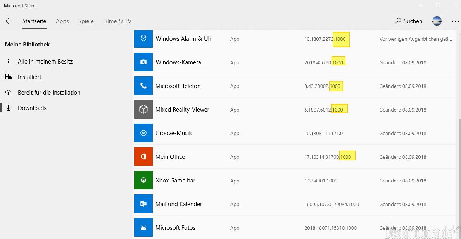The height and width of the screenshot is (239, 461).
Task: Click the tiles icon beside Installiert
Action: pyautogui.click(x=9, y=77)
